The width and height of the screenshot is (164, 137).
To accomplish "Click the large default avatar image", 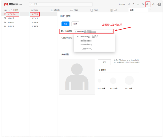I will [x=77, y=77].
